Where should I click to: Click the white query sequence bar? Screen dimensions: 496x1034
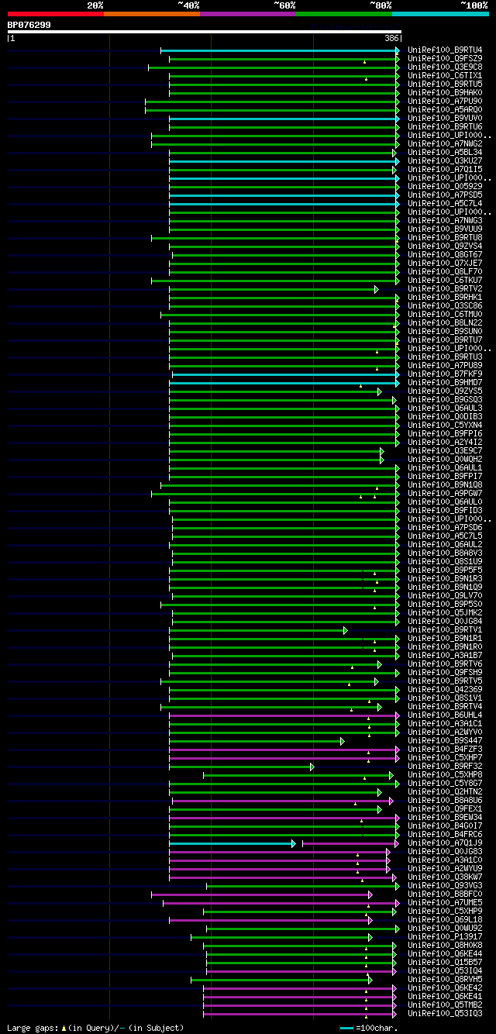[x=204, y=32]
